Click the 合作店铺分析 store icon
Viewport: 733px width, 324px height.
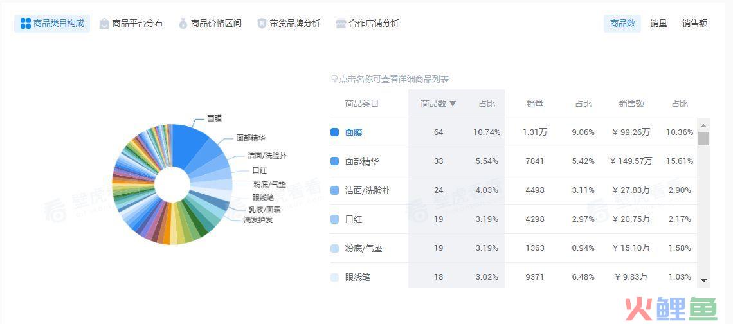click(x=341, y=23)
